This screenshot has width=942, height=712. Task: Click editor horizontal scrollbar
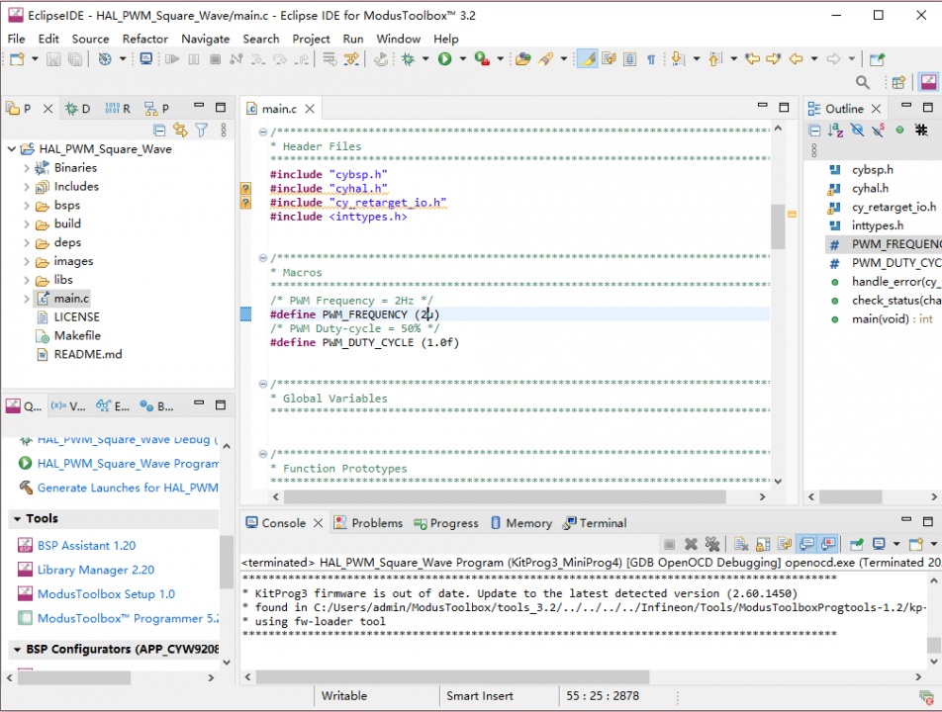tap(505, 497)
